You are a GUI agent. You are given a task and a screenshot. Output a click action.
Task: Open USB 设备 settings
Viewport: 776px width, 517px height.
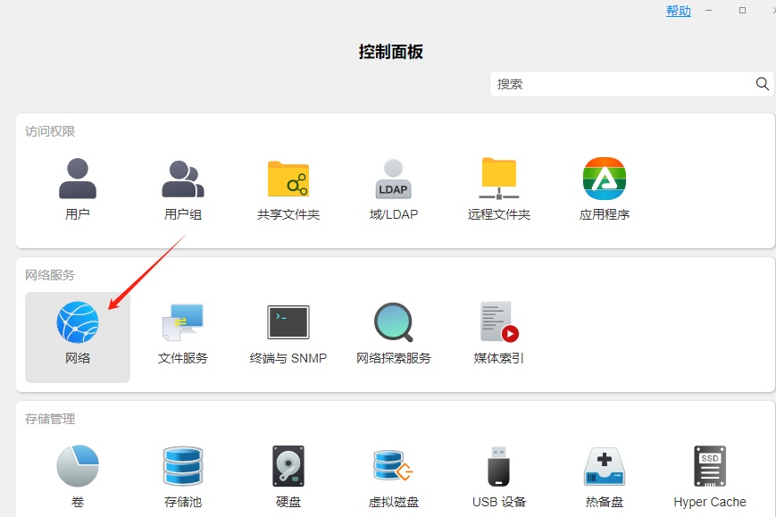point(499,477)
